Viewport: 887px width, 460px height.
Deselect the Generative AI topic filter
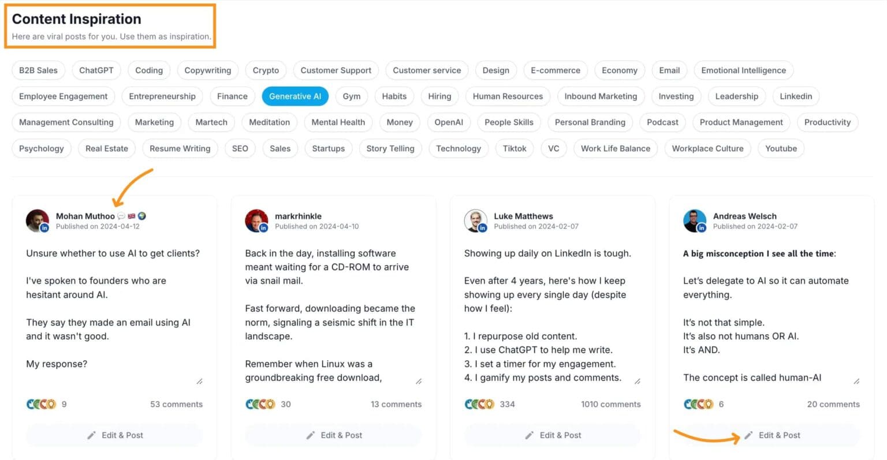click(x=295, y=96)
